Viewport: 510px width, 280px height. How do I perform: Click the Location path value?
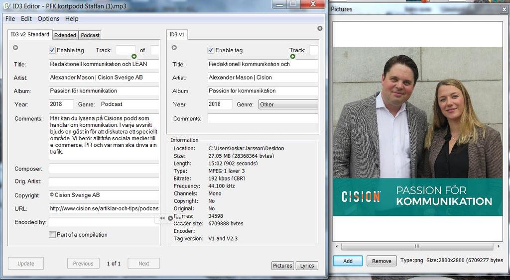246,148
